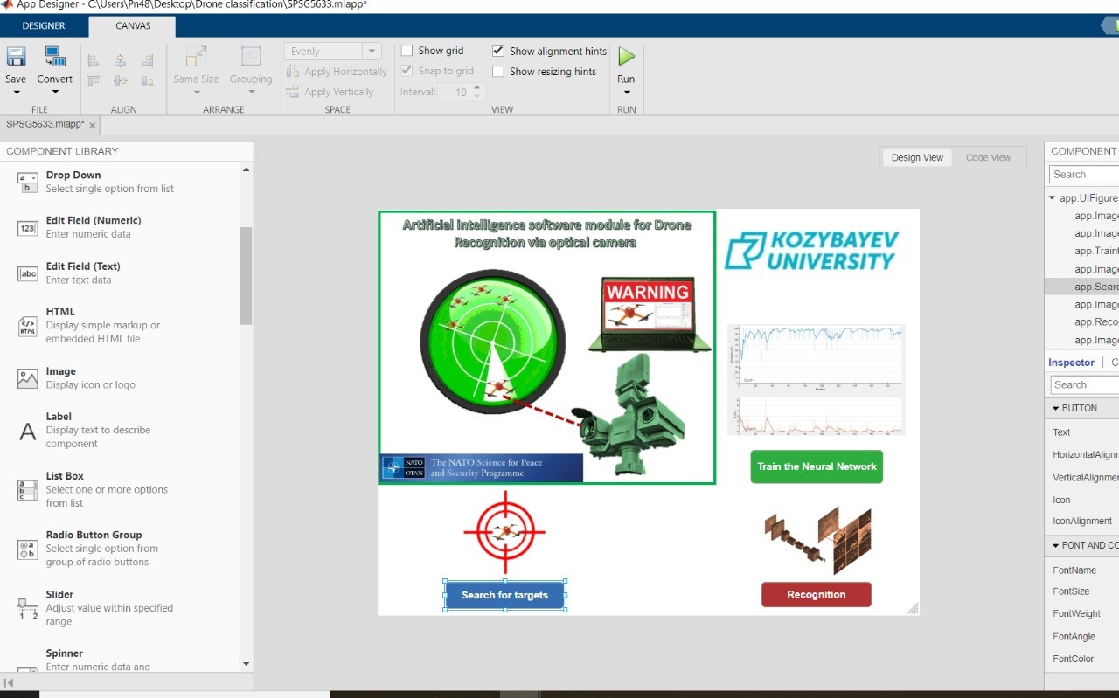Select highlighted app.Search tree item
Viewport: 1119px width, 698px height.
pyautogui.click(x=1082, y=287)
